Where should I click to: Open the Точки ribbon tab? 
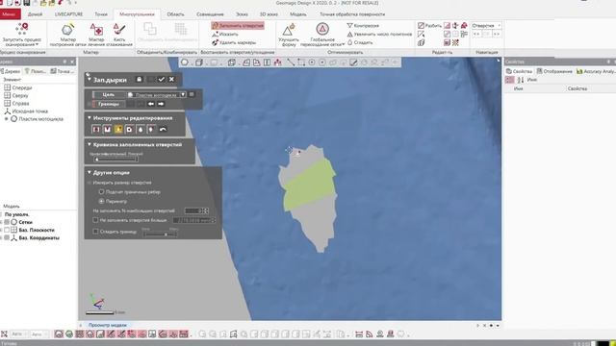pyautogui.click(x=101, y=14)
